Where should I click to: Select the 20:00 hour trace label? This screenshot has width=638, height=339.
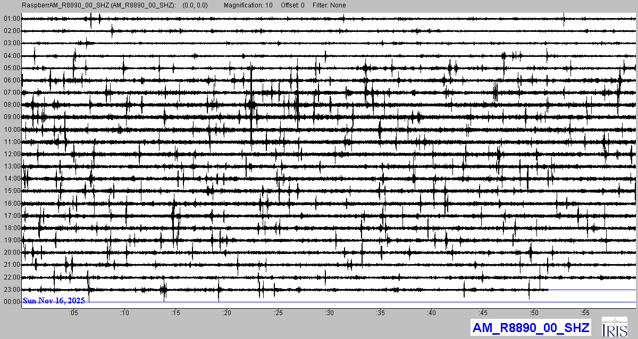[12, 252]
